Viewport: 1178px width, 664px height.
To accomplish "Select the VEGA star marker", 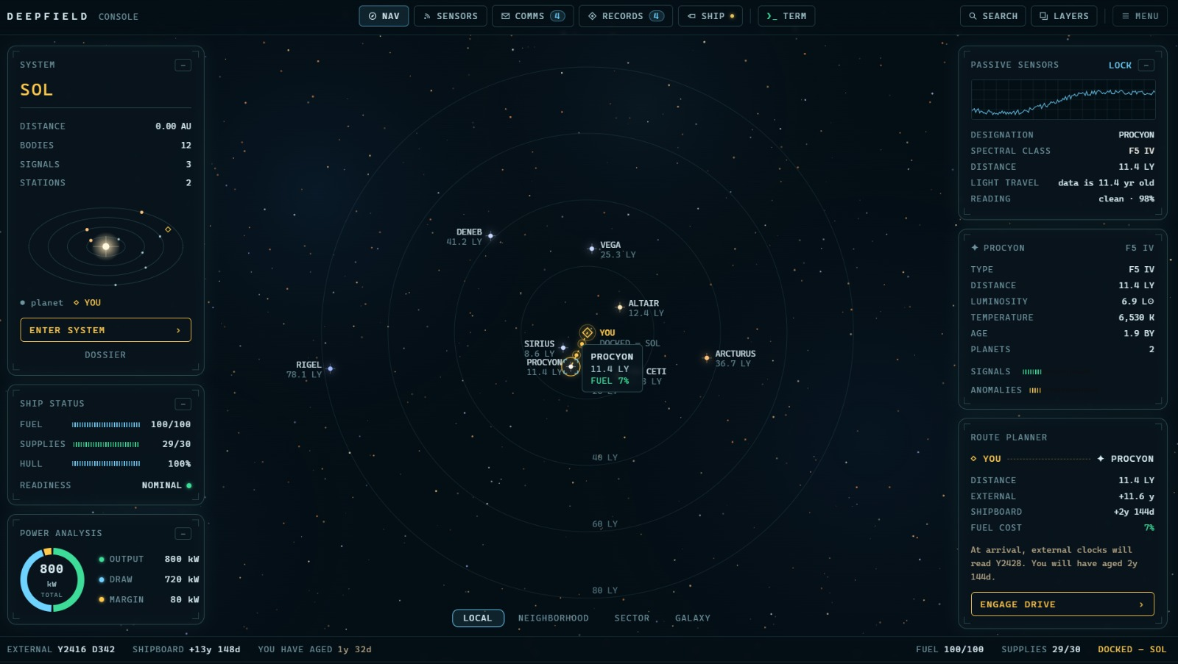I will 591,249.
